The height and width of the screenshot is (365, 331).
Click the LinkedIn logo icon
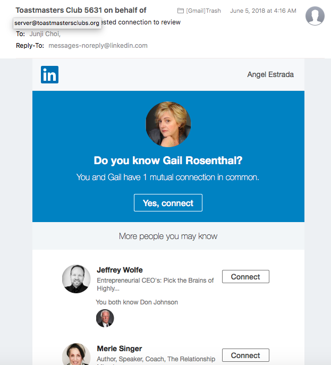pyautogui.click(x=49, y=74)
